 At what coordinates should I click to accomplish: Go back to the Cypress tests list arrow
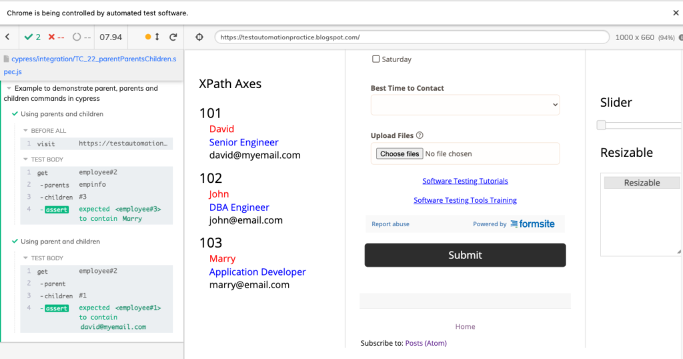click(x=7, y=37)
